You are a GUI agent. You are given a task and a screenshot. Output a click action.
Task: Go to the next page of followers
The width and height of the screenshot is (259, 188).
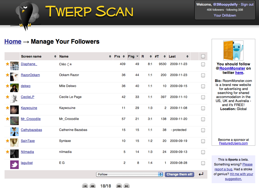pos(119,186)
